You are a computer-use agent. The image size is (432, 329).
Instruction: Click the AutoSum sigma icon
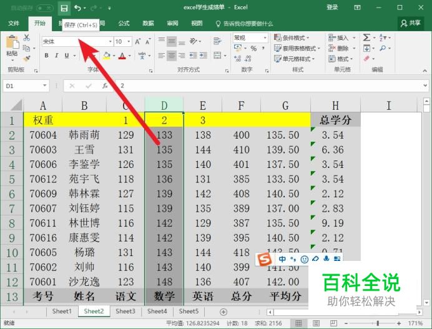coord(366,37)
